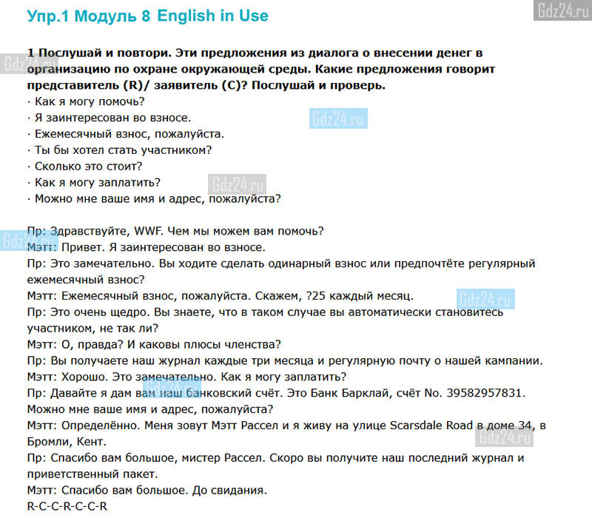Click heading 'Упр.1 Модуль 8 English in Use'
The image size is (592, 521).
point(147,16)
